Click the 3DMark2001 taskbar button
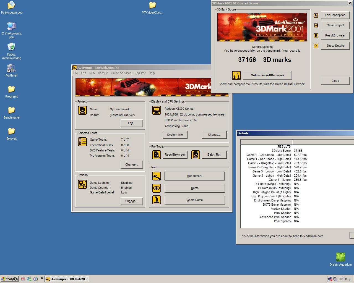This screenshot has height=283, width=354. [67, 279]
